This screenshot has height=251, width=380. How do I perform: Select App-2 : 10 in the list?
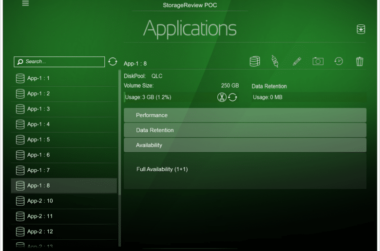(x=64, y=201)
